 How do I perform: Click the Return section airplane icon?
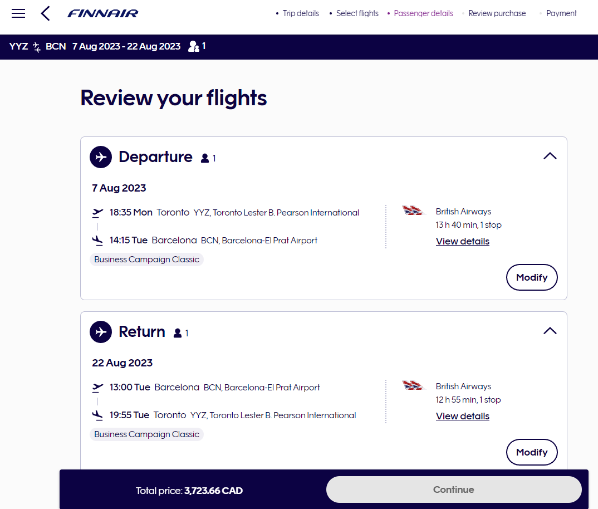coord(101,332)
